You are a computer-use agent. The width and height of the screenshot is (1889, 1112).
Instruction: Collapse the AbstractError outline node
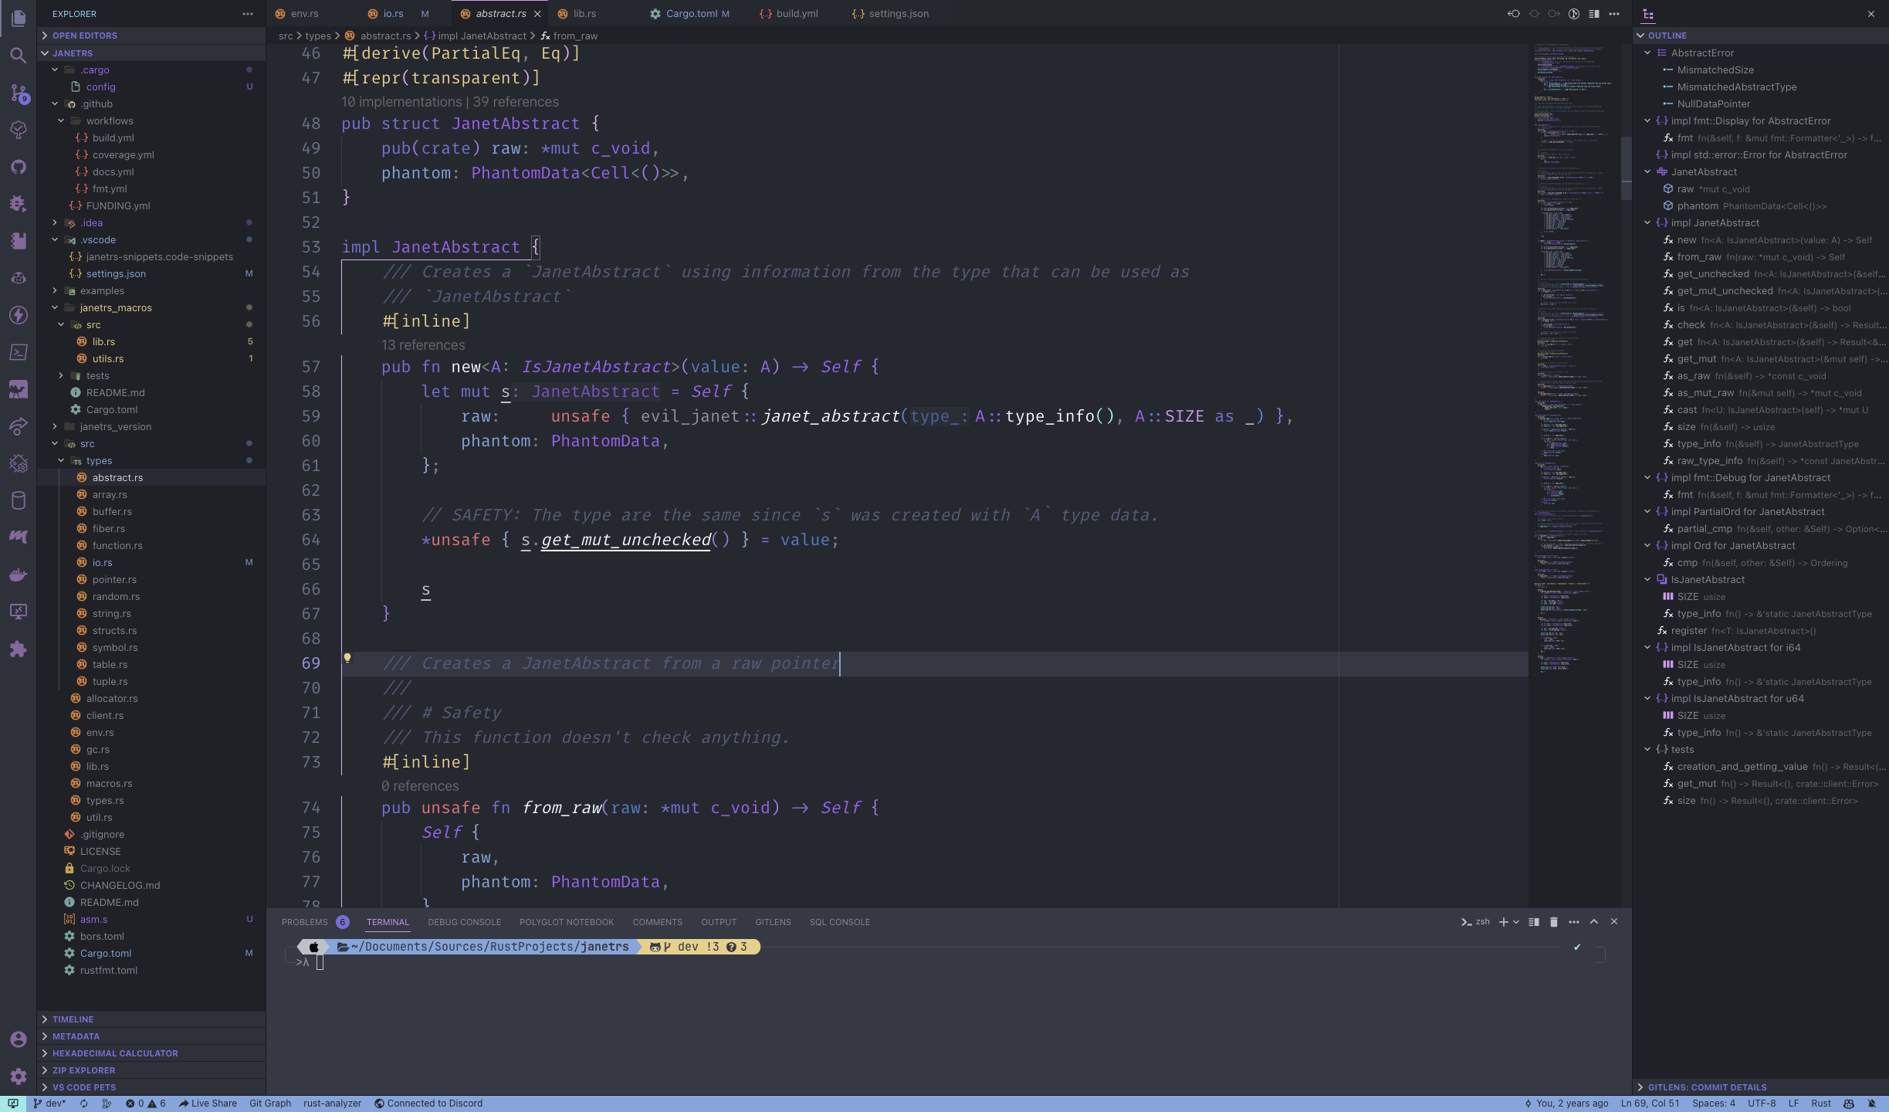[1647, 53]
